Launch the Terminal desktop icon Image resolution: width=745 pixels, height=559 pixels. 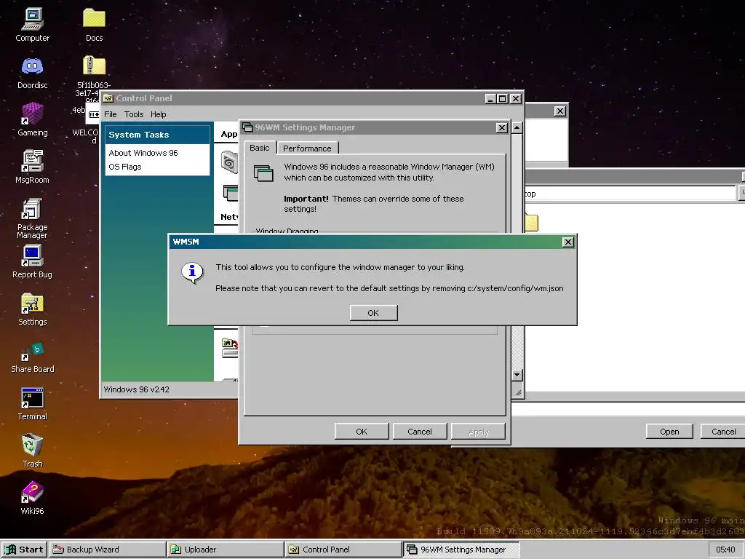[32, 398]
